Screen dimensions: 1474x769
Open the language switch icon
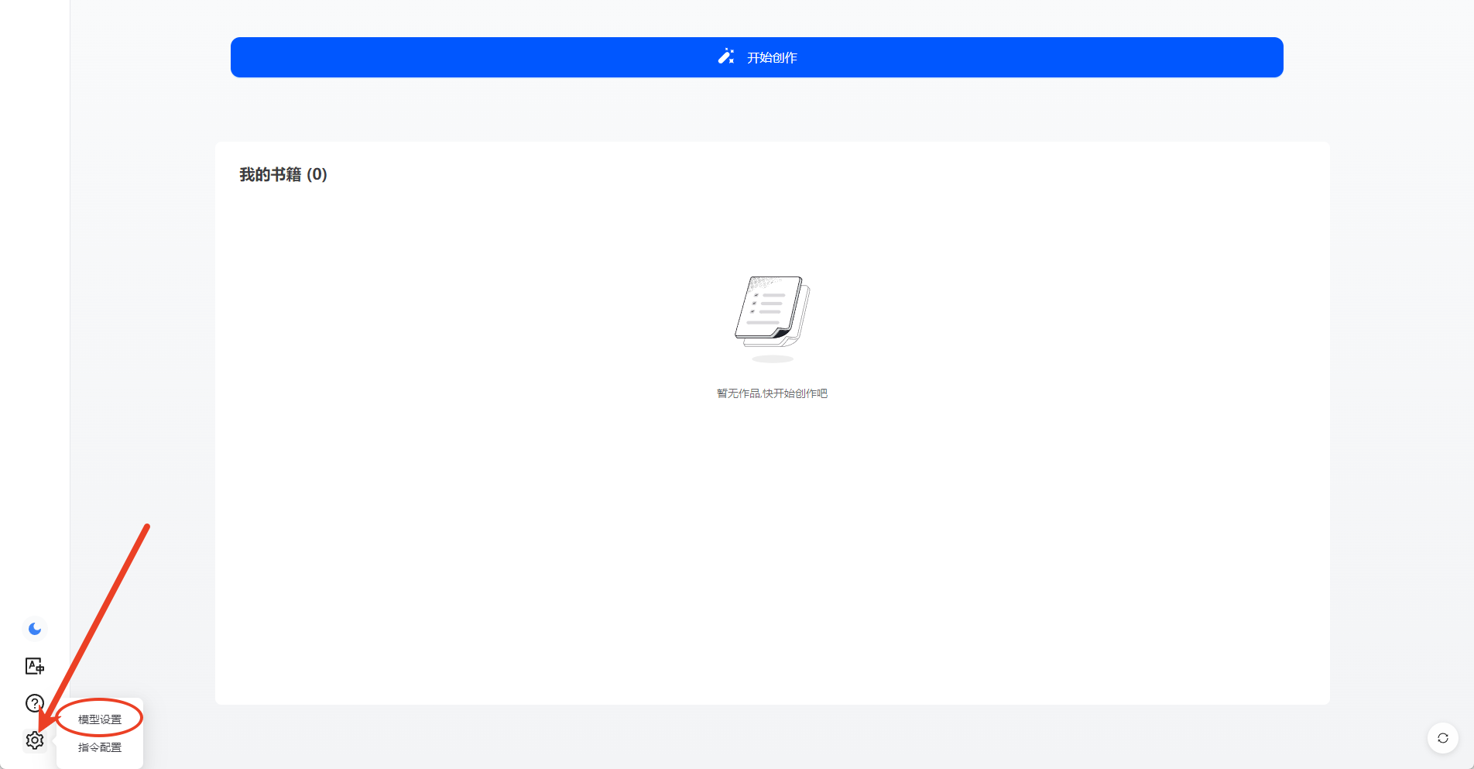tap(35, 666)
